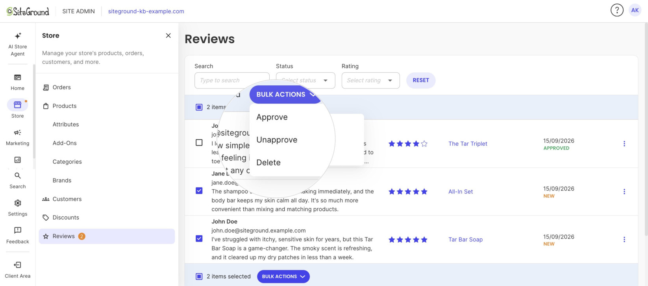This screenshot has height=286, width=648.
Task: Open the AK user avatar menu
Action: pos(635,10)
